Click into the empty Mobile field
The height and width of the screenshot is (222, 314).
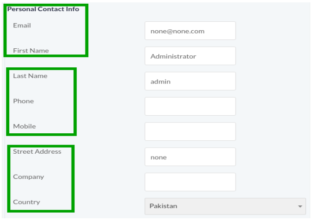click(190, 131)
